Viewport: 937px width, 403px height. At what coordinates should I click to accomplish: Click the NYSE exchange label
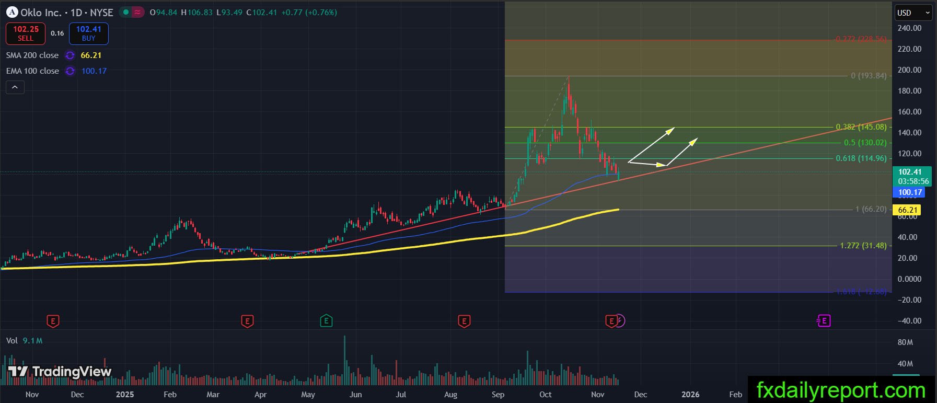tap(102, 12)
